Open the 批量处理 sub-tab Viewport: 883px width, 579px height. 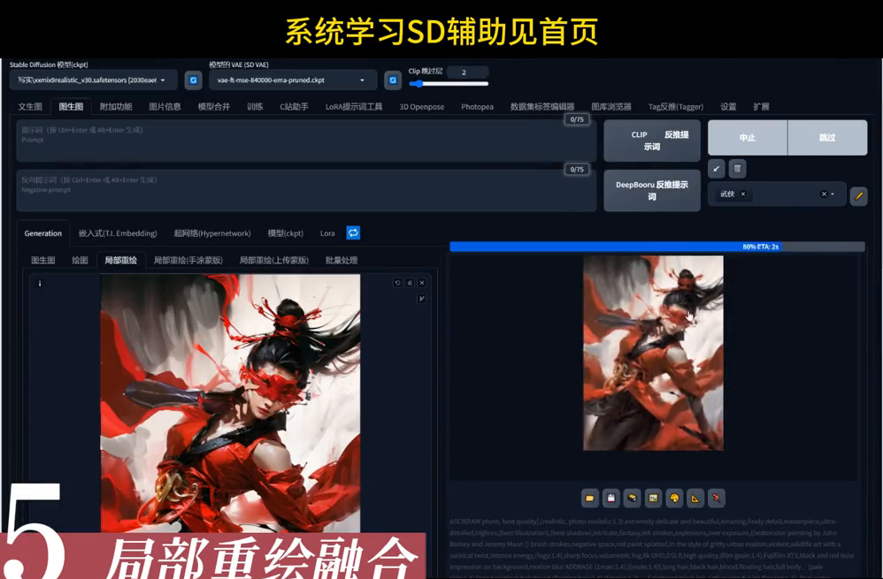(342, 260)
